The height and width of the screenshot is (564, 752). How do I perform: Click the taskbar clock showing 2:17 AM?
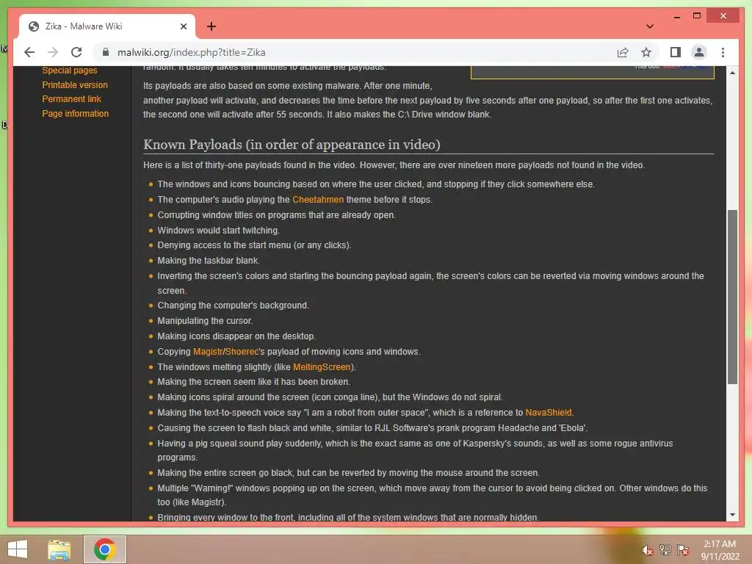(x=720, y=550)
